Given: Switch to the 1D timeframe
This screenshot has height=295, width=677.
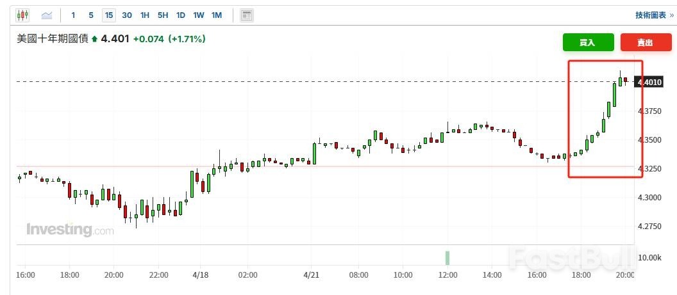Looking at the screenshot, I should click(181, 15).
